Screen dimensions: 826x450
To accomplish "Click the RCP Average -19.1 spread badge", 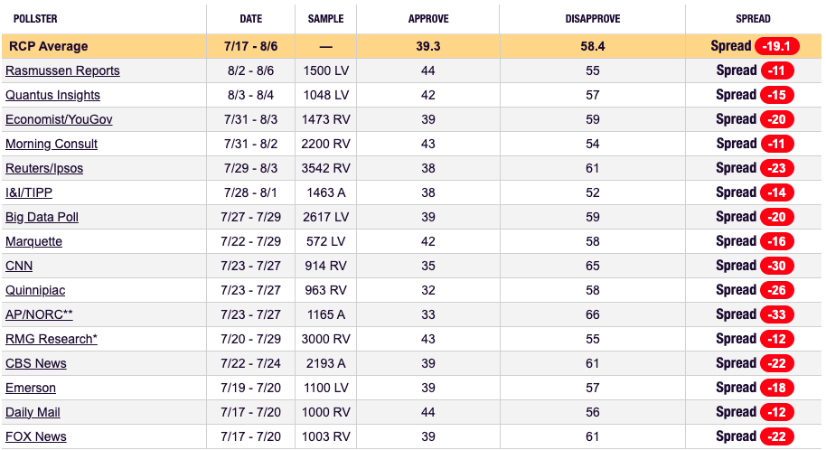I will pos(777,46).
